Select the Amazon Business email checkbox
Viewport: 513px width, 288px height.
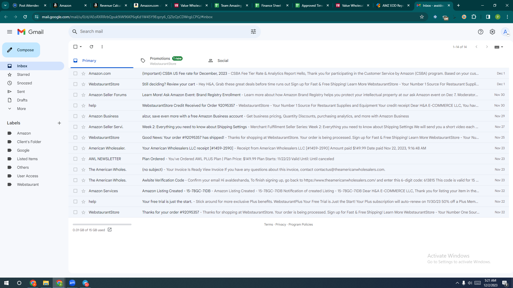tap(75, 116)
